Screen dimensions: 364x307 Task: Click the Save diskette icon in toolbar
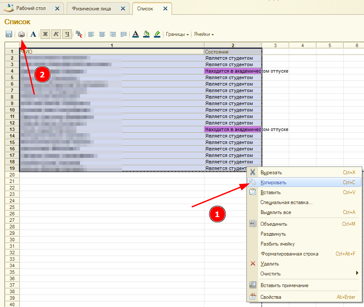(x=9, y=34)
